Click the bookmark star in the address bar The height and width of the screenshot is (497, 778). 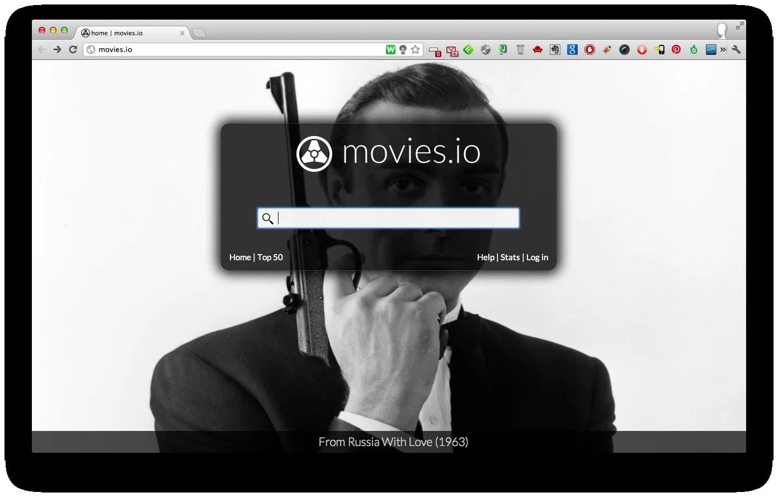415,50
